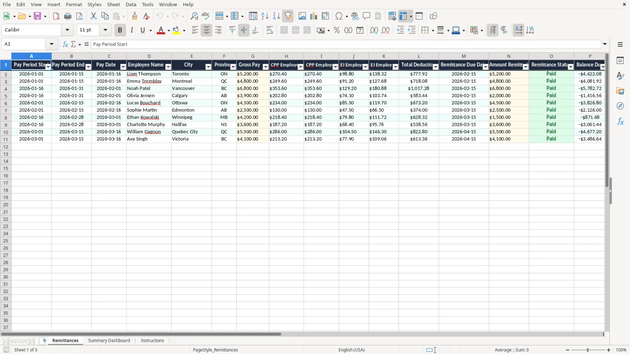Click the zoom out minus button
630x354 pixels.
click(x=566, y=350)
